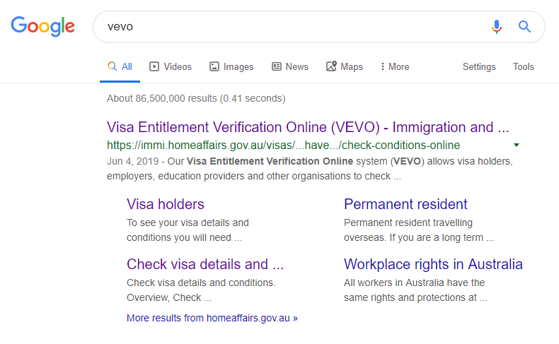Expand the green arrow beside result URL
This screenshot has width=559, height=344.
coord(517,145)
